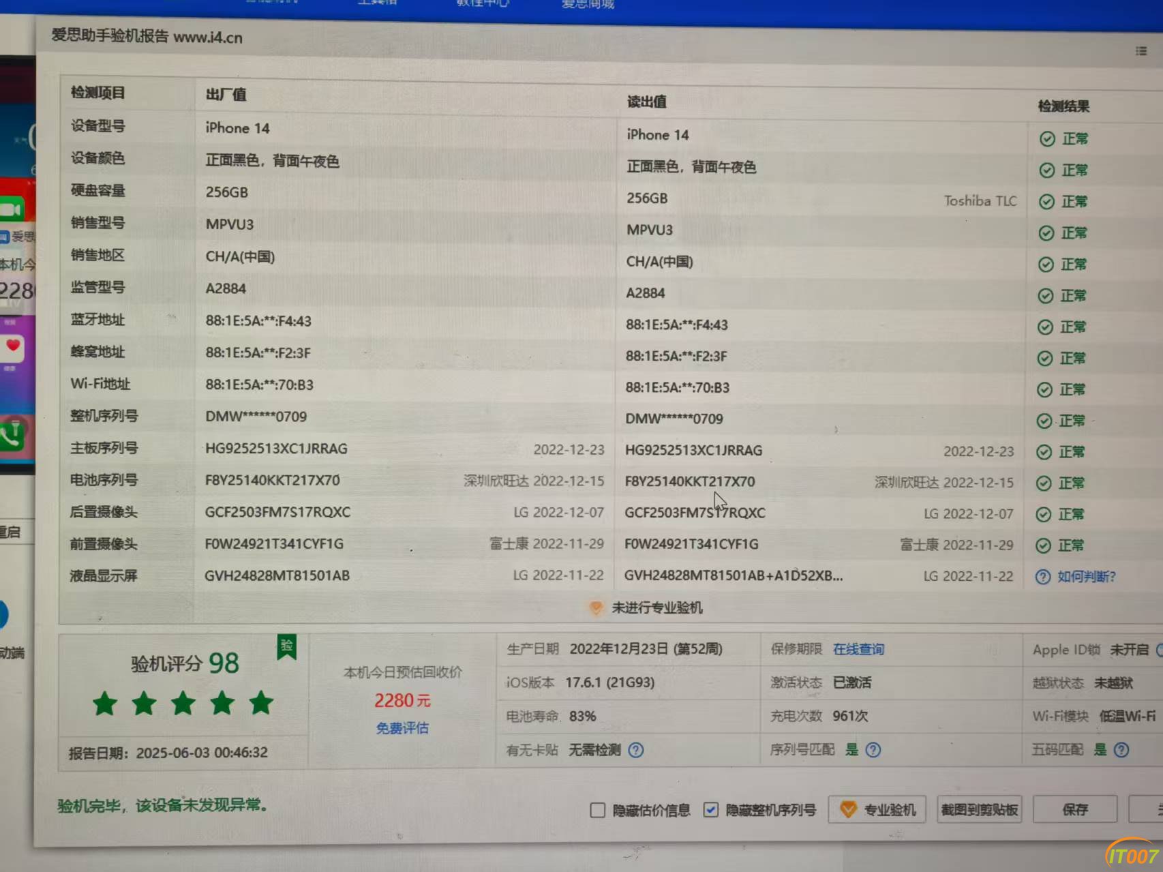Toggle the 隐藏估价信息 checkbox
The width and height of the screenshot is (1163, 872).
598,810
